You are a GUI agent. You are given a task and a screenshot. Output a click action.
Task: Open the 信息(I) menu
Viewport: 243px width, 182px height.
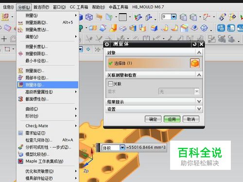(8, 7)
